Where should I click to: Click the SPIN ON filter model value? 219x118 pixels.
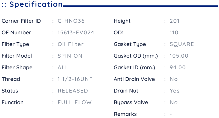click(x=70, y=56)
